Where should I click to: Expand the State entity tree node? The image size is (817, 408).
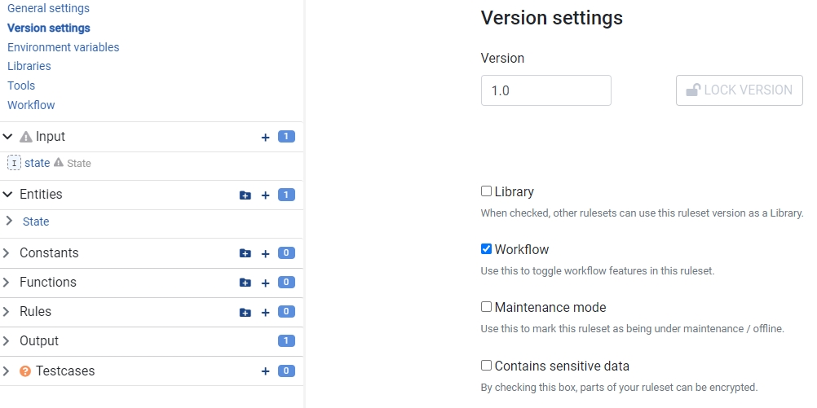10,222
